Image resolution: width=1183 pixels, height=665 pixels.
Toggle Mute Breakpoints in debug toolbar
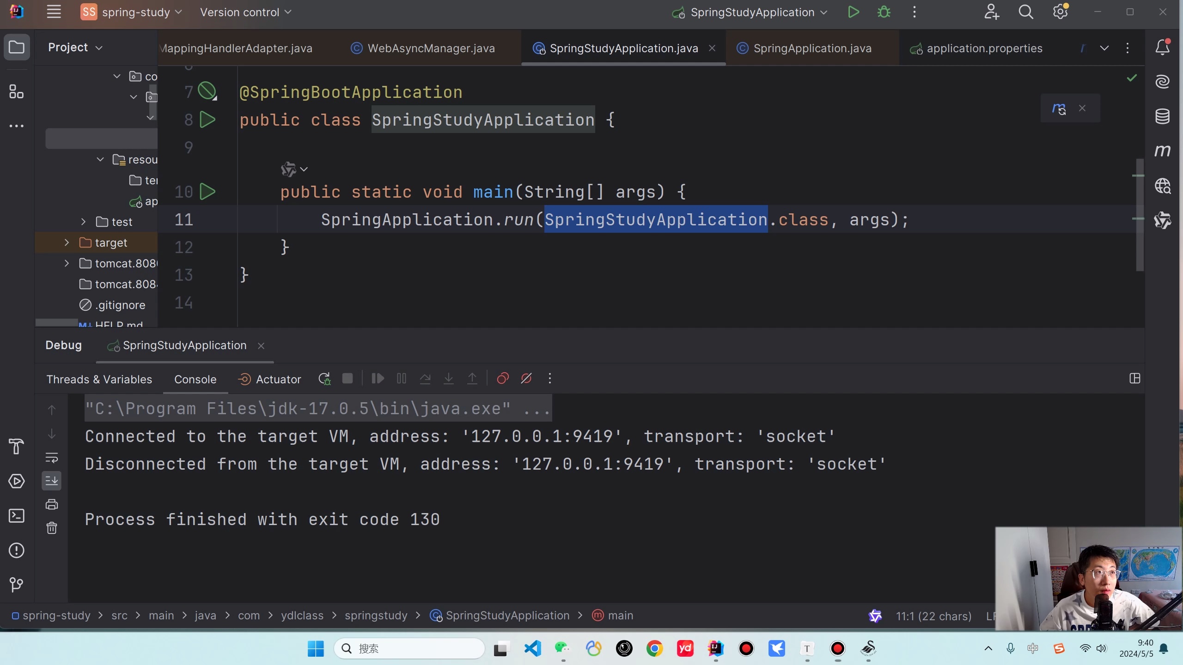point(526,379)
